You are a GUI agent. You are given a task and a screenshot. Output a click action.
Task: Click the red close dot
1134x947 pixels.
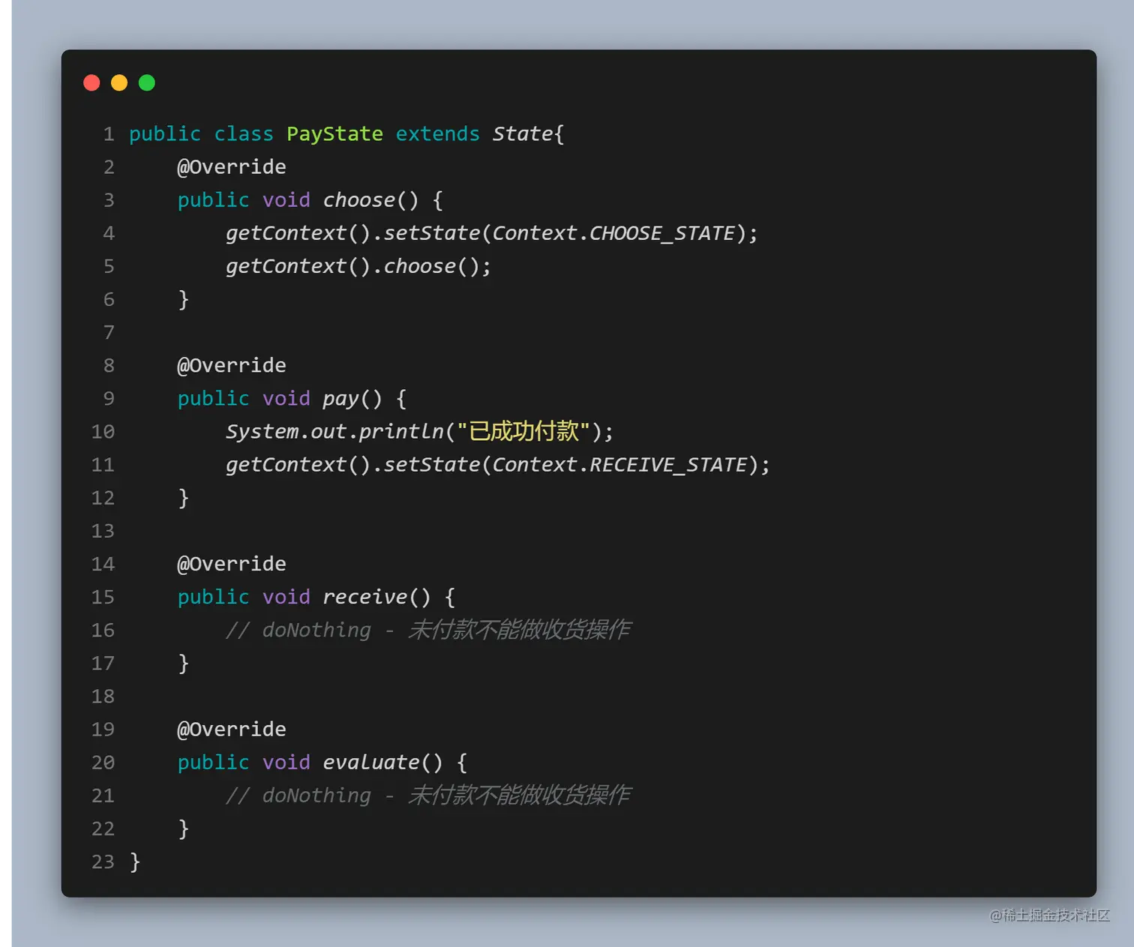coord(91,82)
